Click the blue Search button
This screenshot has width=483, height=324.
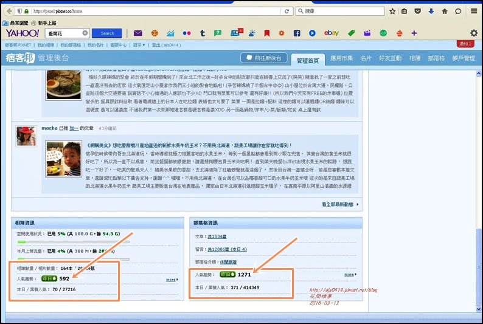[x=107, y=33]
